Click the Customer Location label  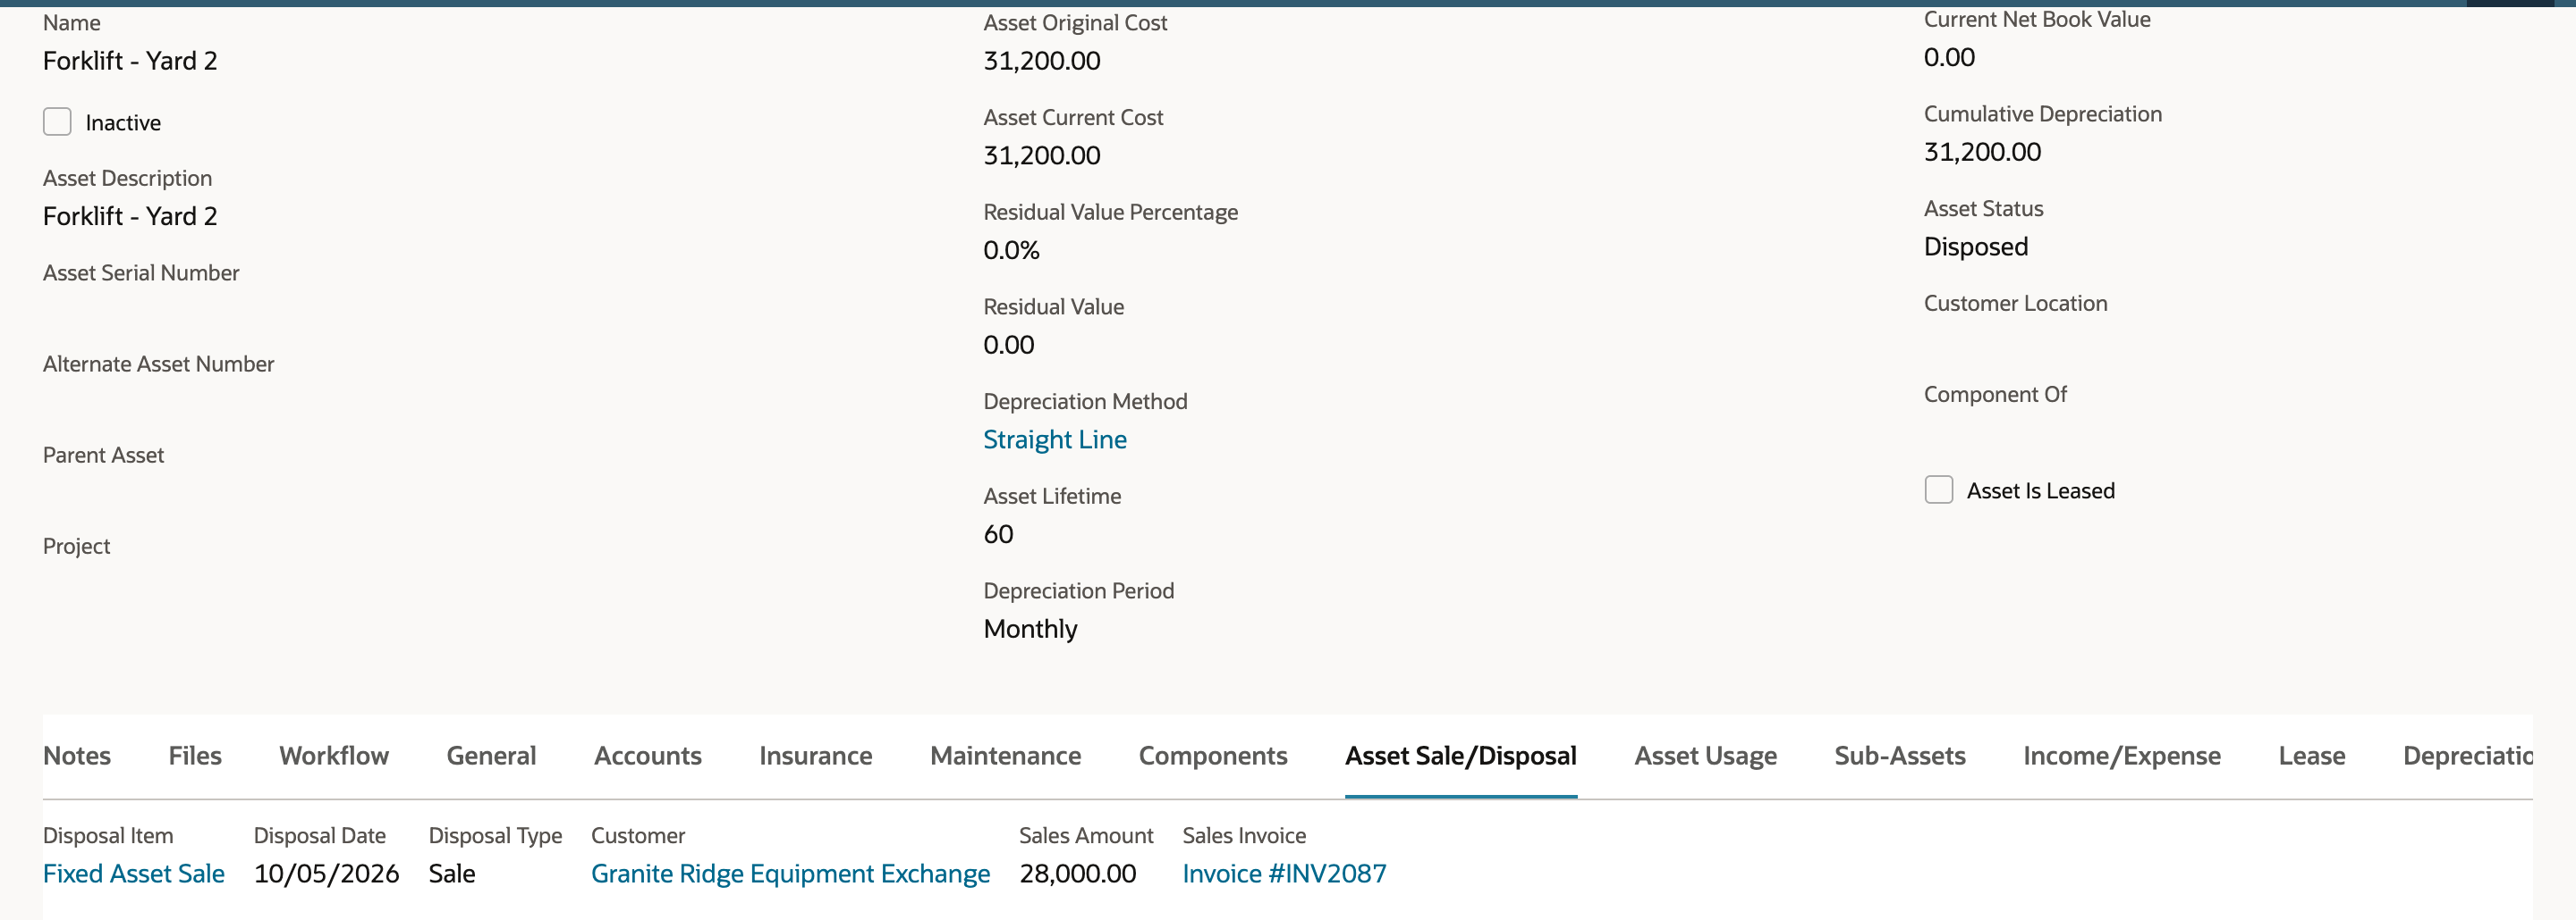2015,304
